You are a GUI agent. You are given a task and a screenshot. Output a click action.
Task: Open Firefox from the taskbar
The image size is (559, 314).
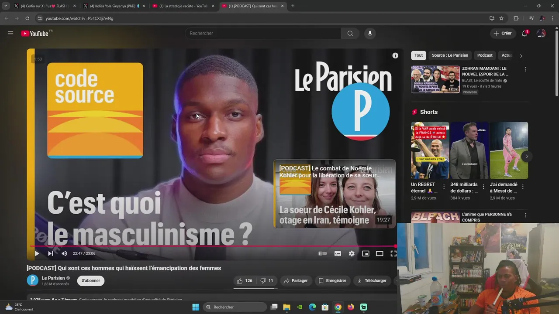(x=351, y=307)
